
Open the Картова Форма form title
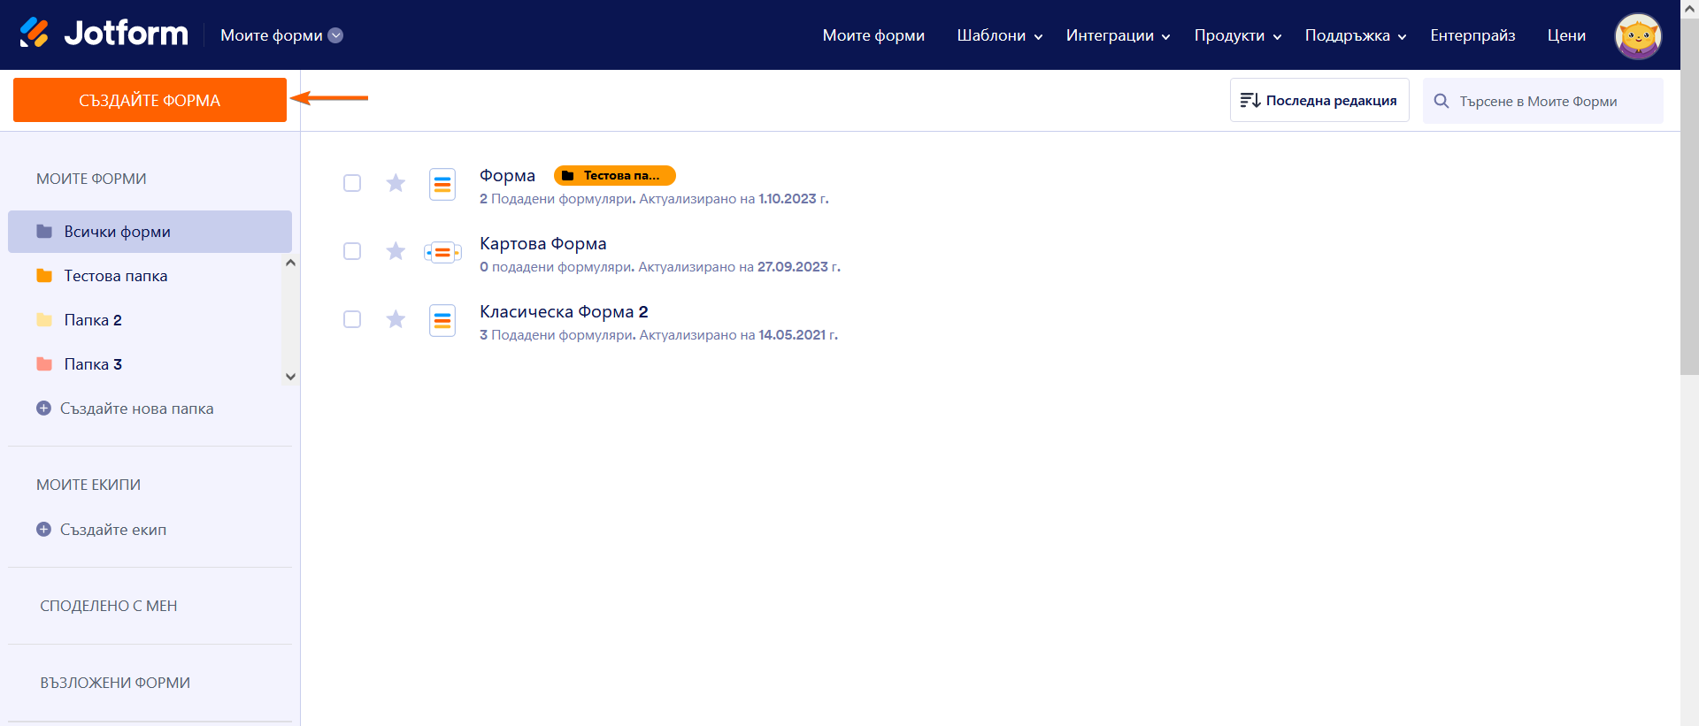(542, 243)
